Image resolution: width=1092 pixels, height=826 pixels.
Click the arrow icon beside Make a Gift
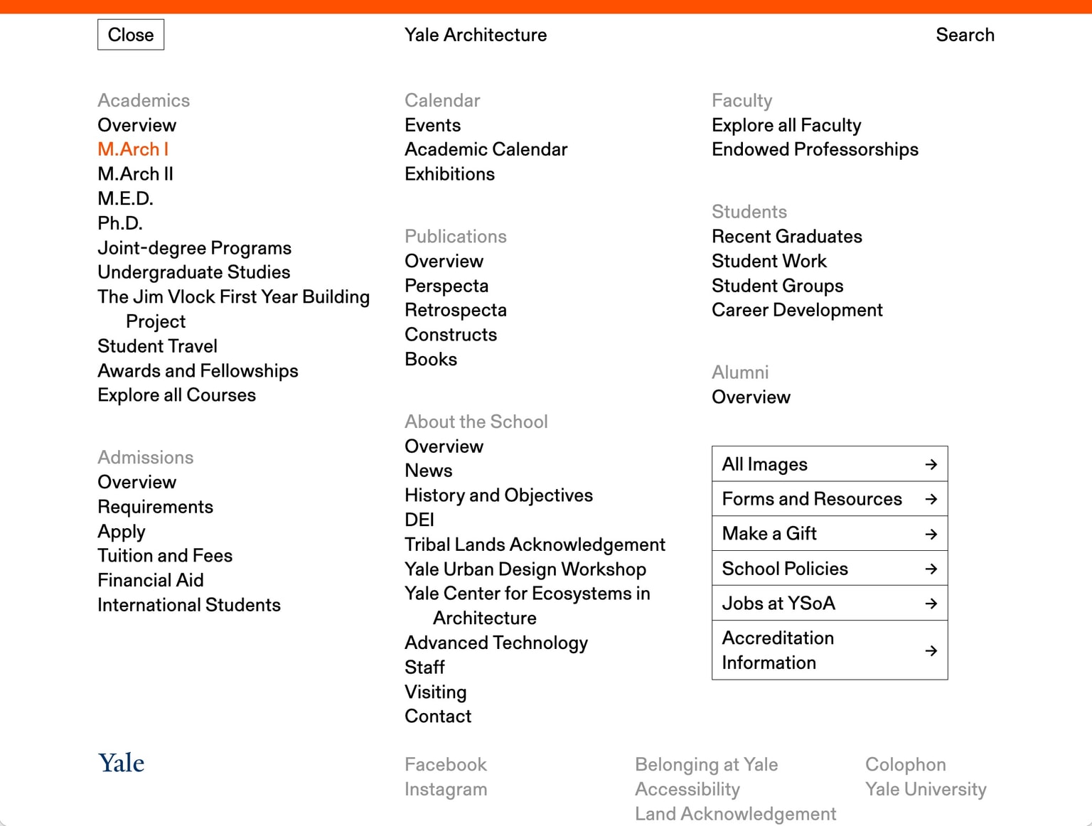tap(931, 534)
